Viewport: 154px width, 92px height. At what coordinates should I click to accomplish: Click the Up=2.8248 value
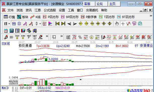tap(63, 46)
